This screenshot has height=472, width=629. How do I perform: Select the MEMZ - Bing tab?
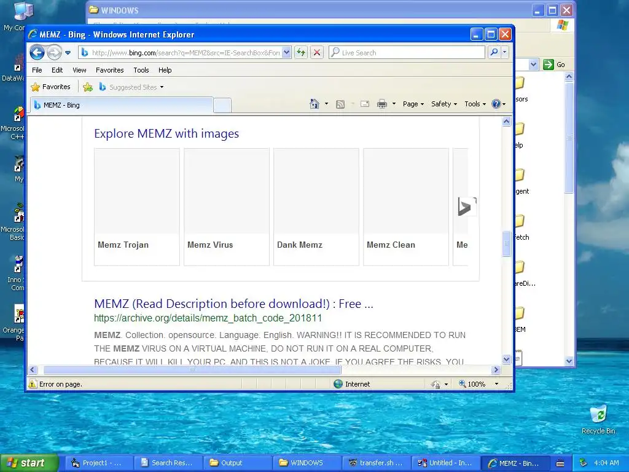(122, 105)
